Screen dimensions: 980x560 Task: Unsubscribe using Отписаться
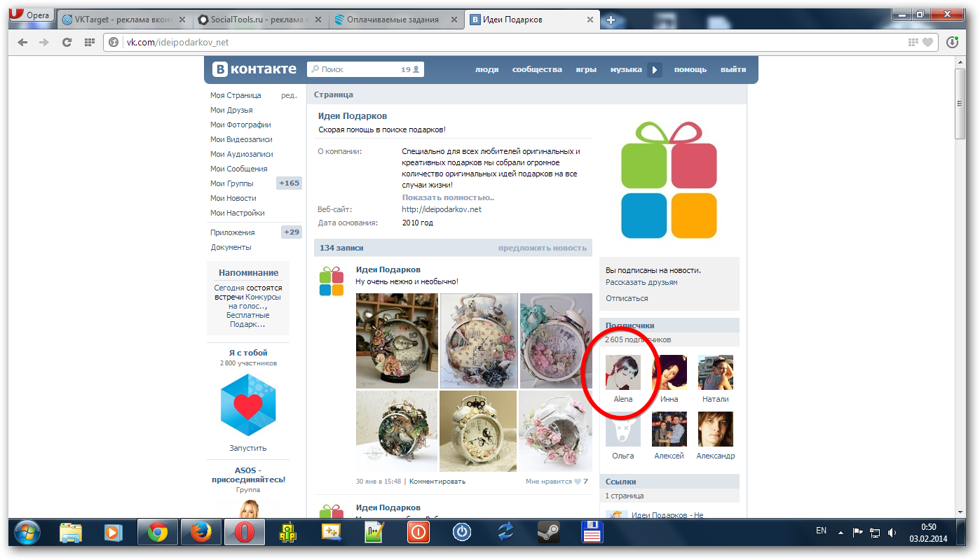pyautogui.click(x=627, y=298)
